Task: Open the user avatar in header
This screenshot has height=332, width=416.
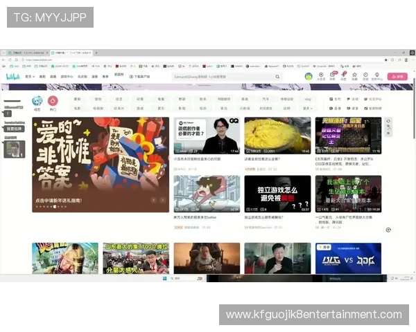Action: [x=309, y=77]
